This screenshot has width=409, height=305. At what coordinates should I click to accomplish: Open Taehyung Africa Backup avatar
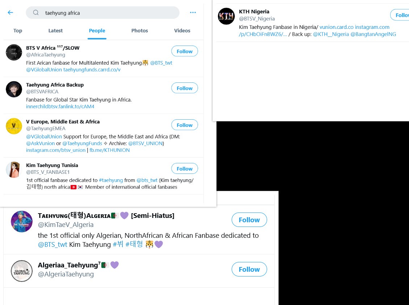(x=14, y=89)
